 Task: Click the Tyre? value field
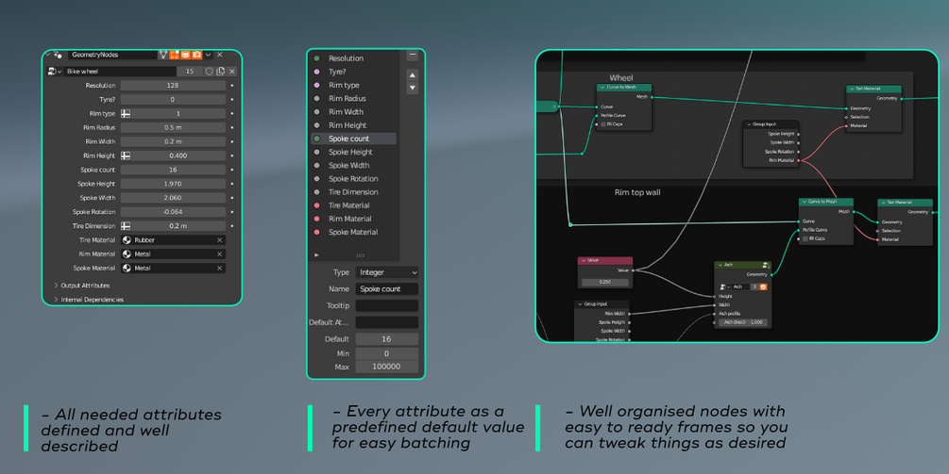tap(173, 100)
